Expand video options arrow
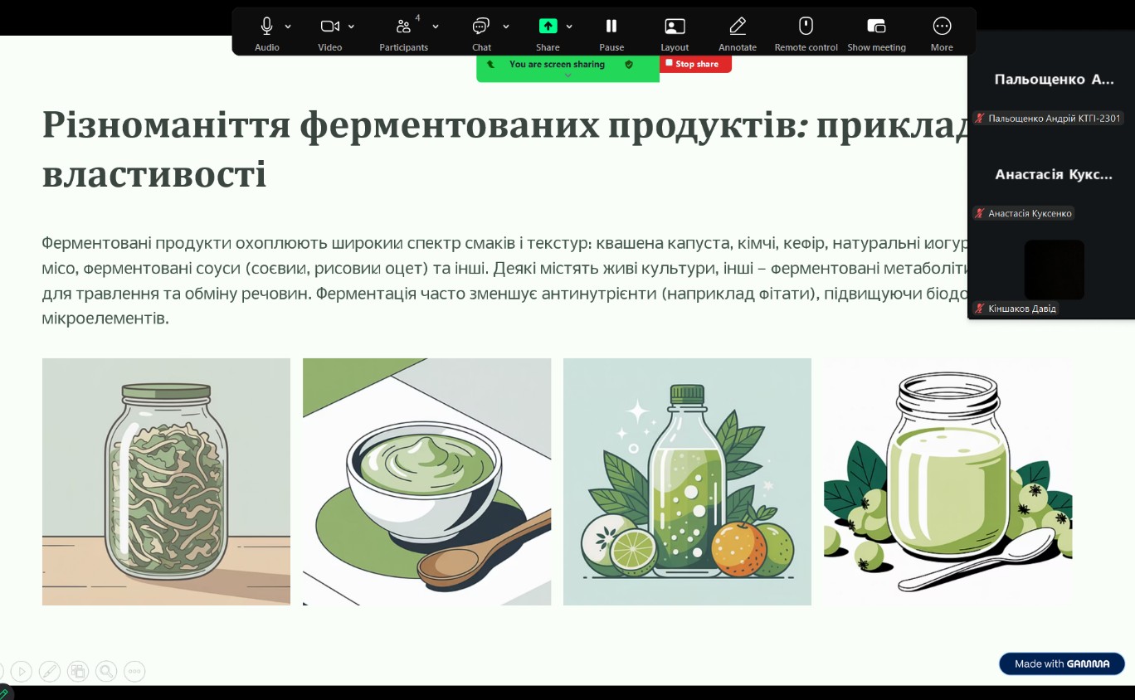The image size is (1135, 700). (x=351, y=27)
